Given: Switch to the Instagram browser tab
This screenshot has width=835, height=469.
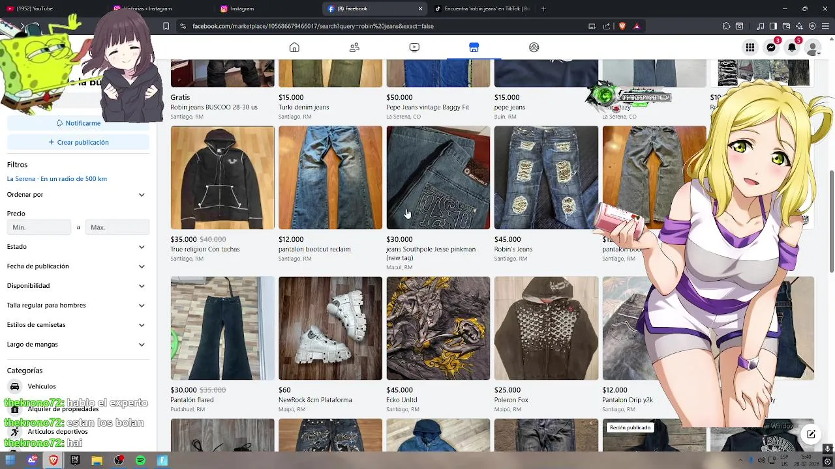Looking at the screenshot, I should coord(267,8).
